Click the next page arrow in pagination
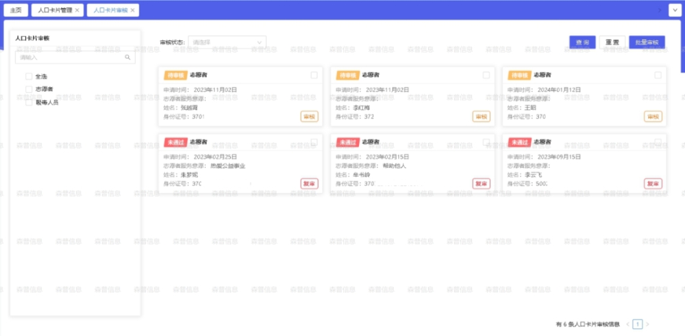This screenshot has height=336, width=685. pos(648,324)
